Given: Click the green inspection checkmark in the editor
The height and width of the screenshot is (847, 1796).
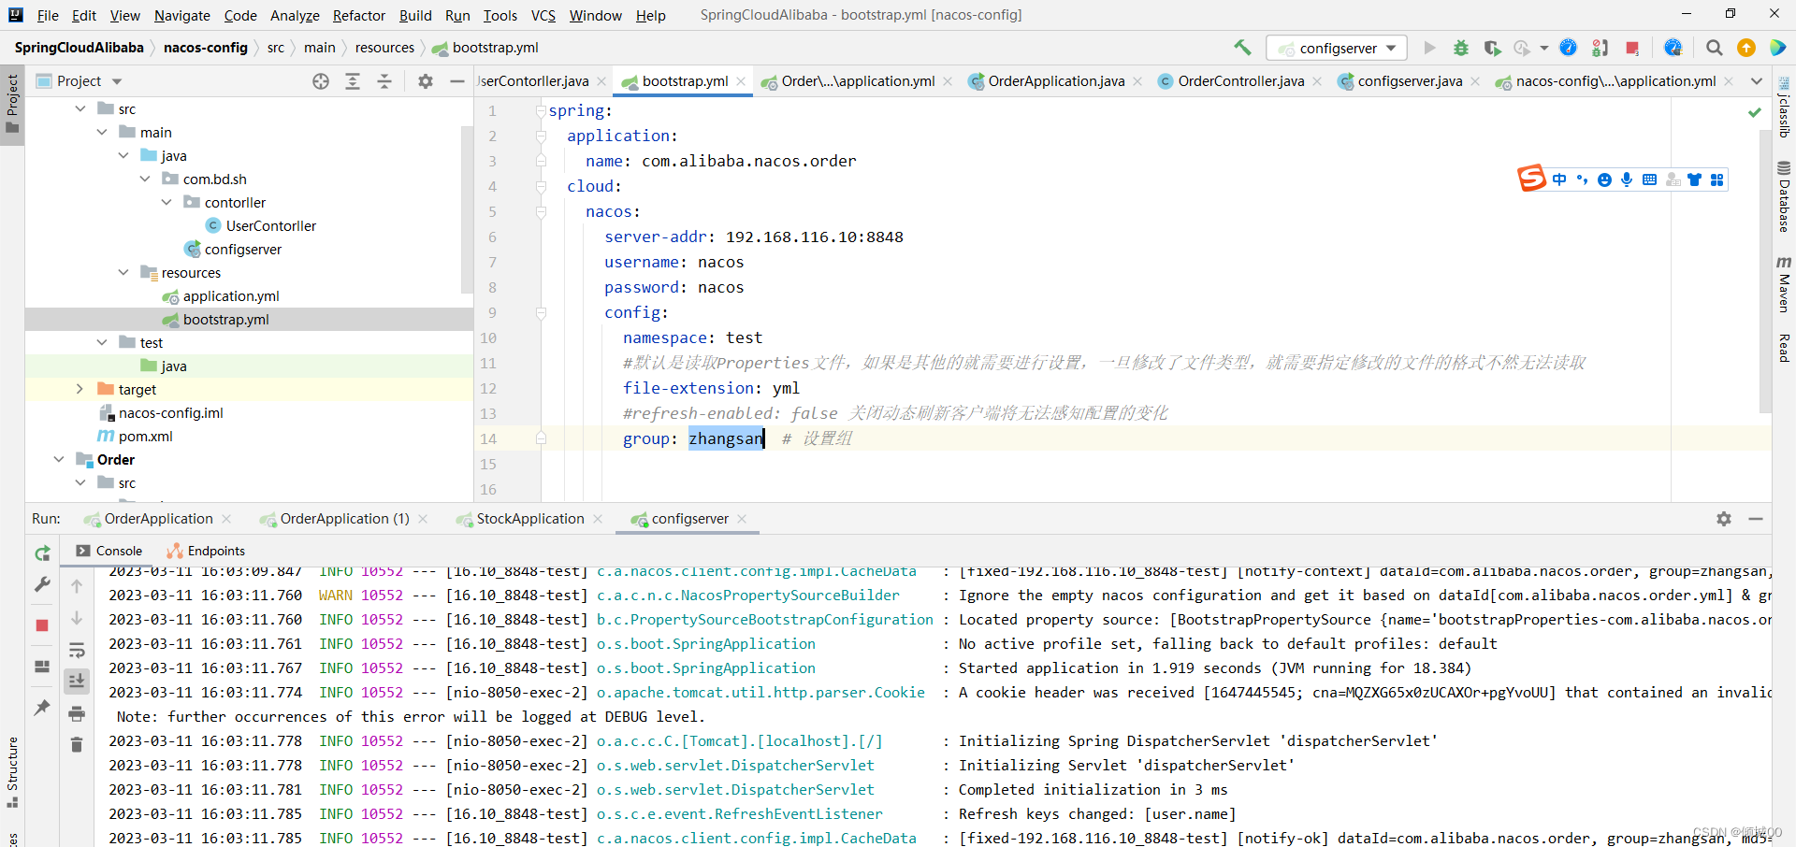Looking at the screenshot, I should pyautogui.click(x=1755, y=112).
